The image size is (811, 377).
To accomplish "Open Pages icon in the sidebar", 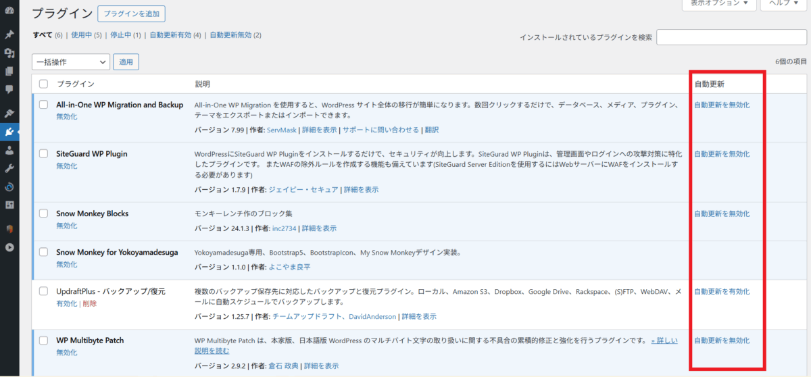I will coord(9,71).
